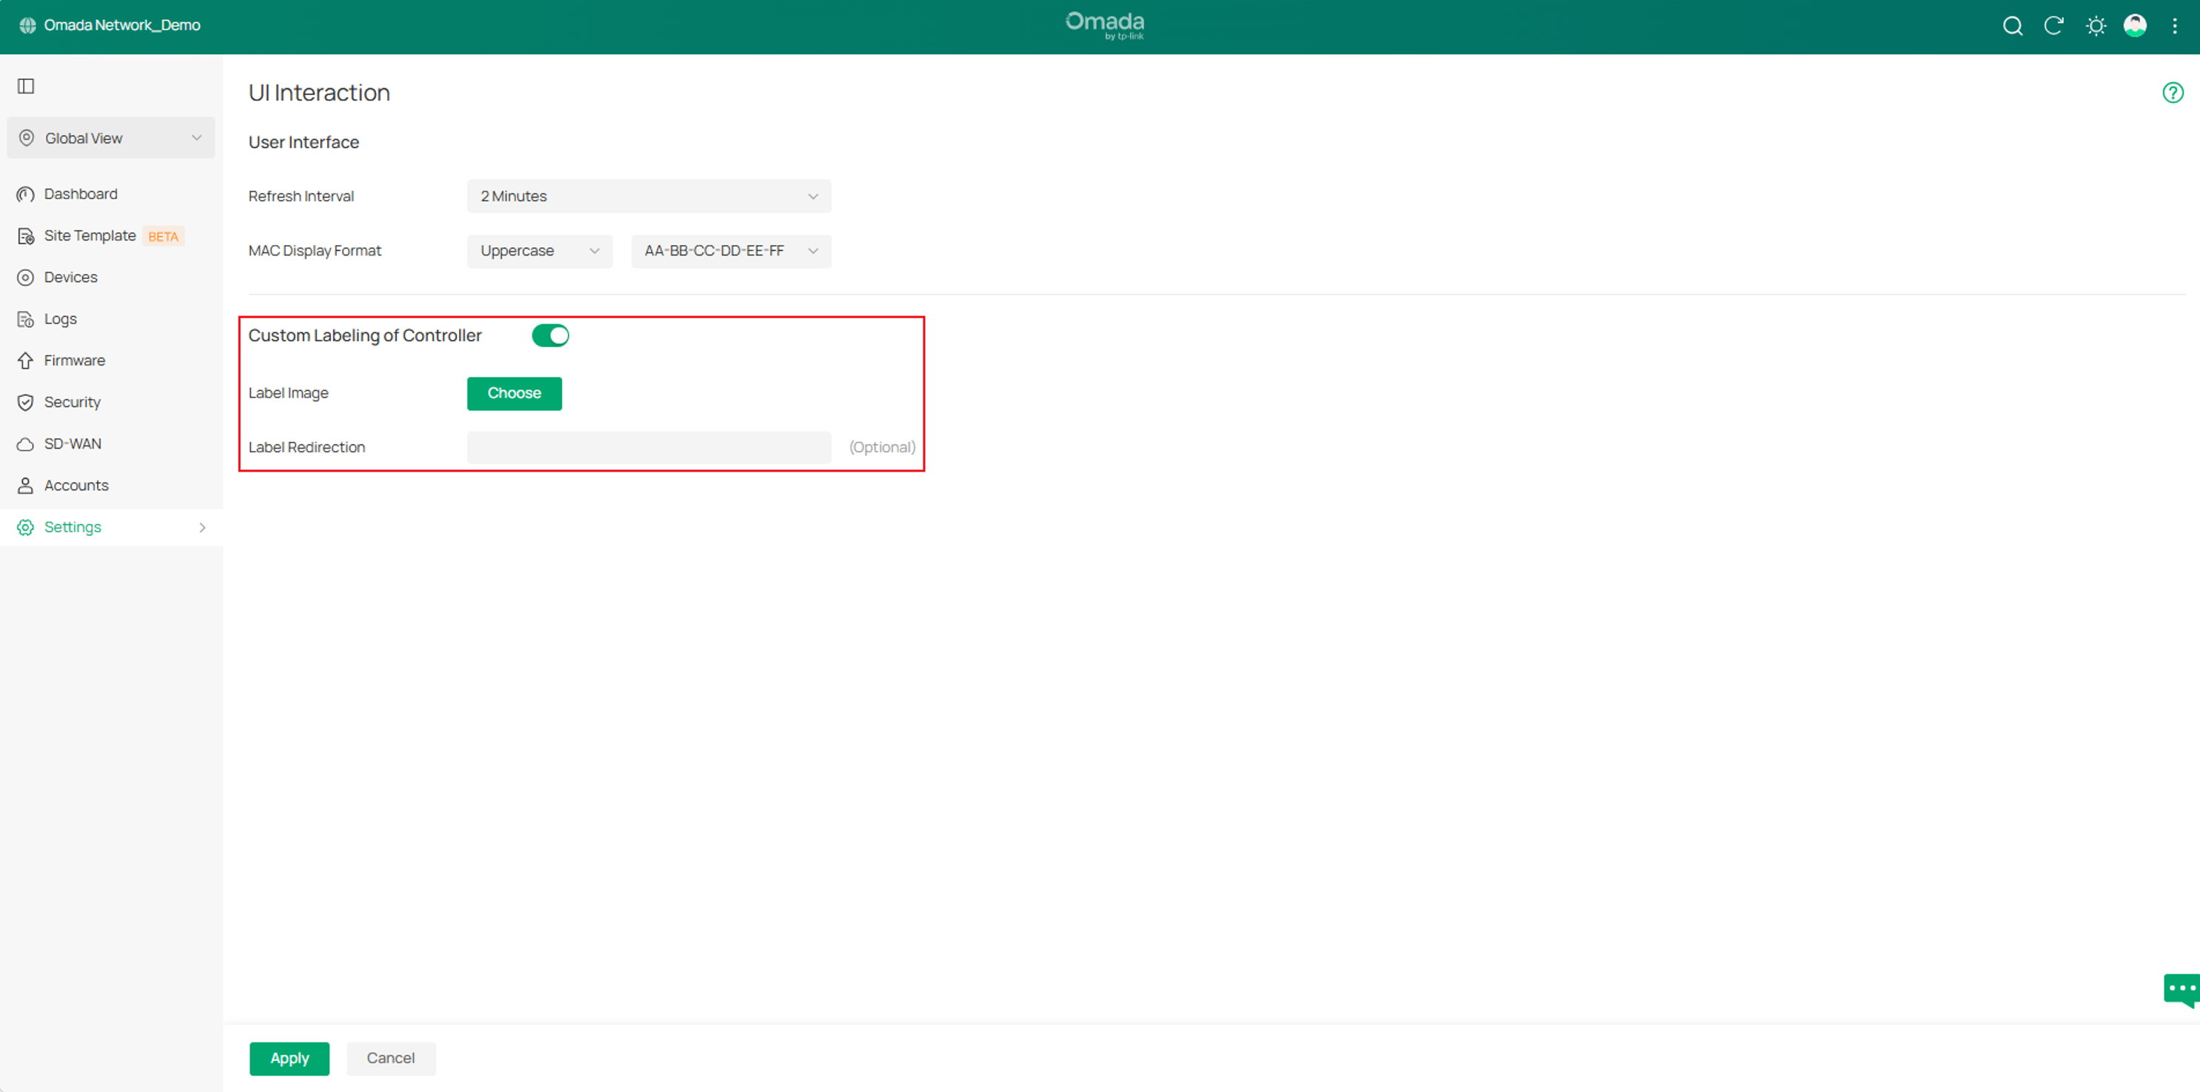
Task: Toggle Custom Labeling of Controller switch
Action: tap(550, 335)
